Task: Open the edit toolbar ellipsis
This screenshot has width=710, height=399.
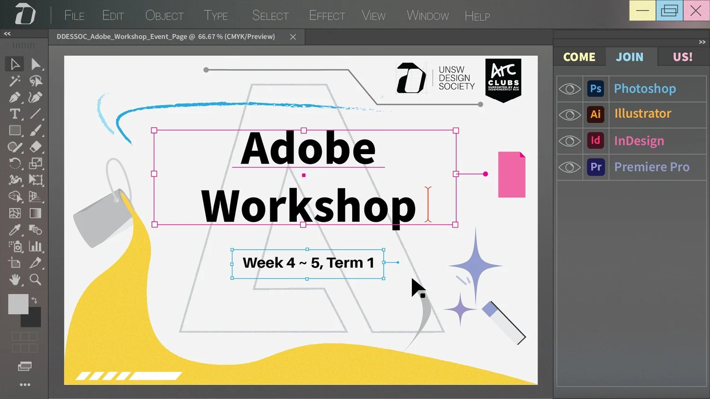Action: click(25, 385)
